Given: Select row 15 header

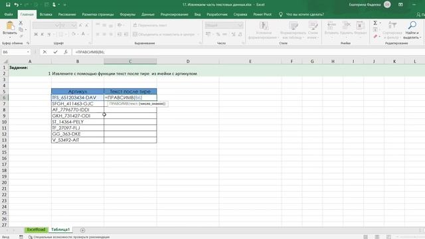Looking at the screenshot, I should [4, 152].
